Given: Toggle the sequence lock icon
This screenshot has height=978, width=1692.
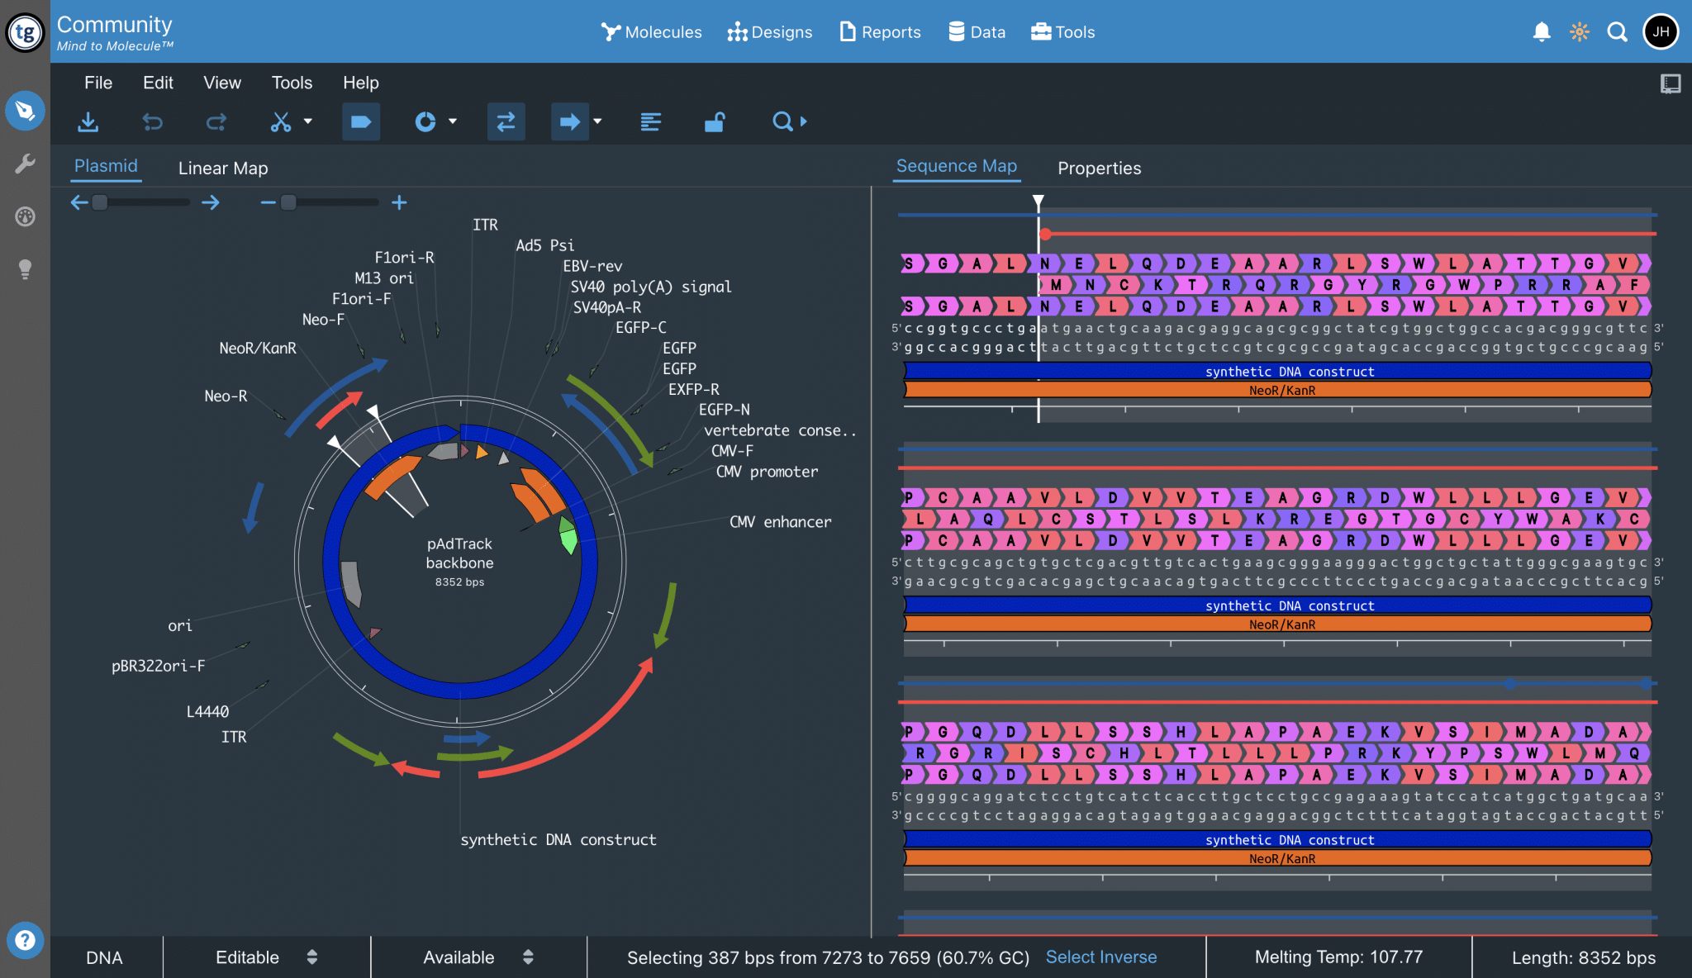Looking at the screenshot, I should coord(715,122).
